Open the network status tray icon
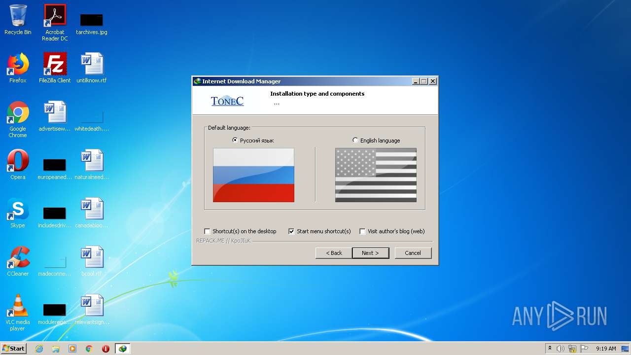 [572, 349]
